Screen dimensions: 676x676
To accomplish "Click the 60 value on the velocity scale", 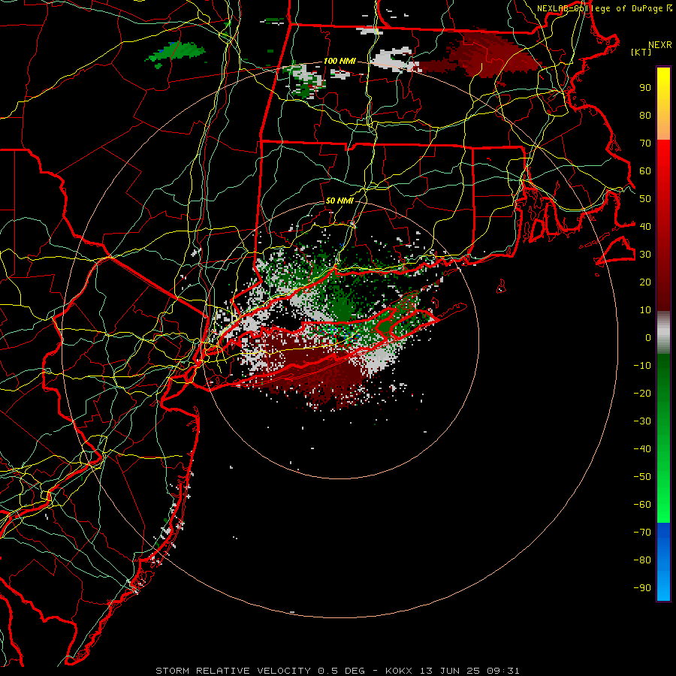I will 645,171.
